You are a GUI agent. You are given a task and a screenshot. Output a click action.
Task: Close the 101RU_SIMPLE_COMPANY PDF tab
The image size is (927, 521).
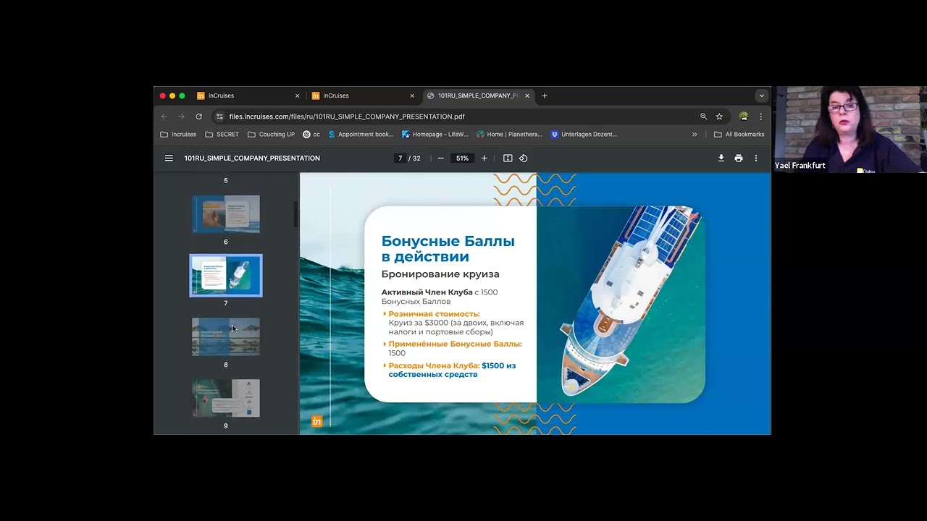pos(527,96)
